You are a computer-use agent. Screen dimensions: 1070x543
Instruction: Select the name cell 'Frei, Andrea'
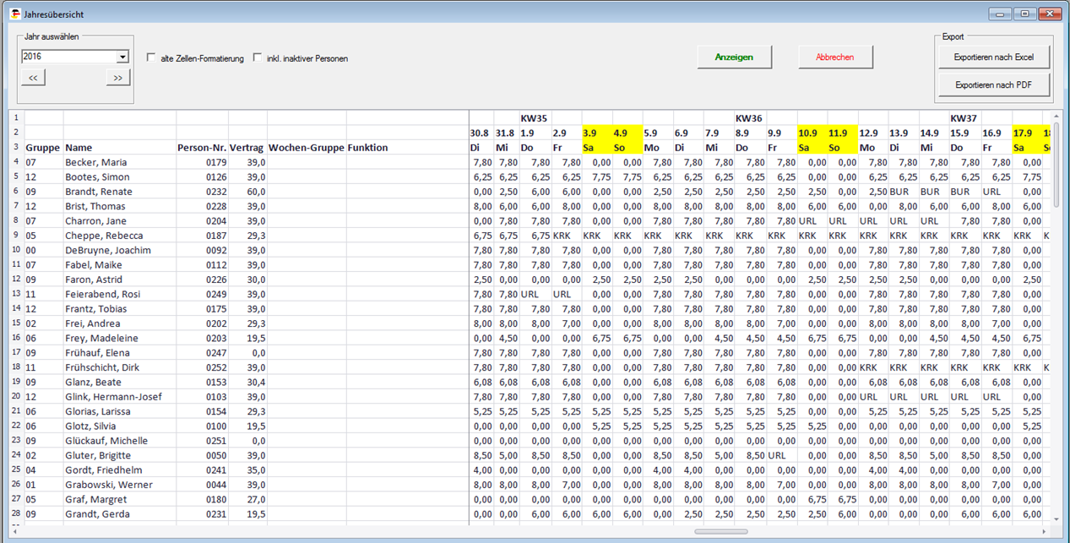[120, 323]
